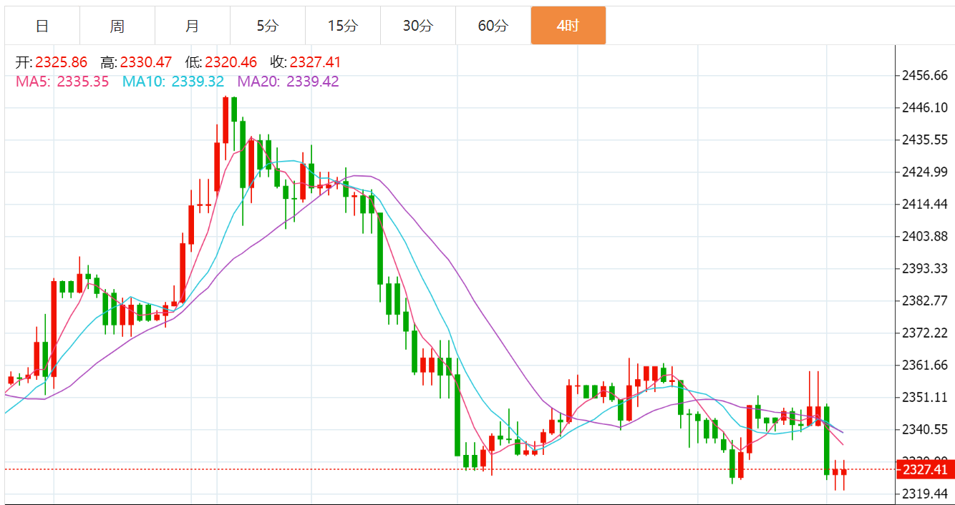The image size is (955, 505).
Task: Click the MA20 value 2339.42 label
Action: (x=313, y=82)
